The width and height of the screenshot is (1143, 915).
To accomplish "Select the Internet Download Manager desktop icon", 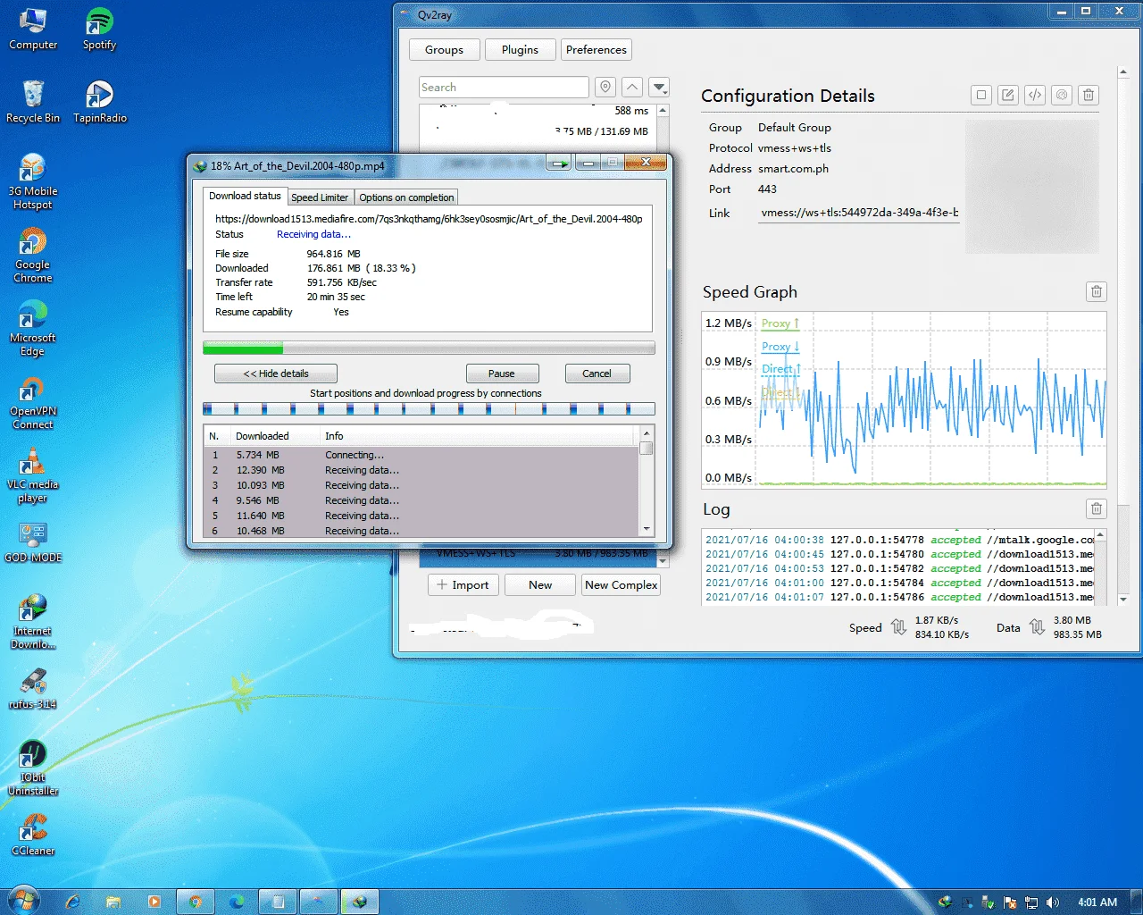I will point(33,622).
